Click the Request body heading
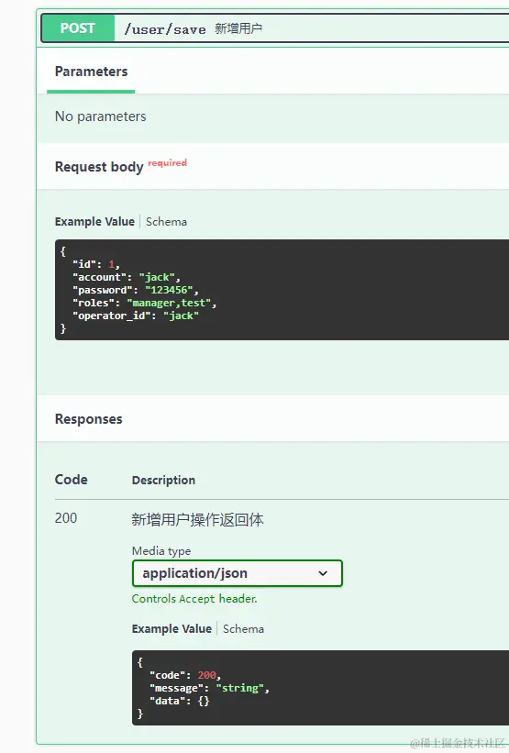 pyautogui.click(x=99, y=167)
